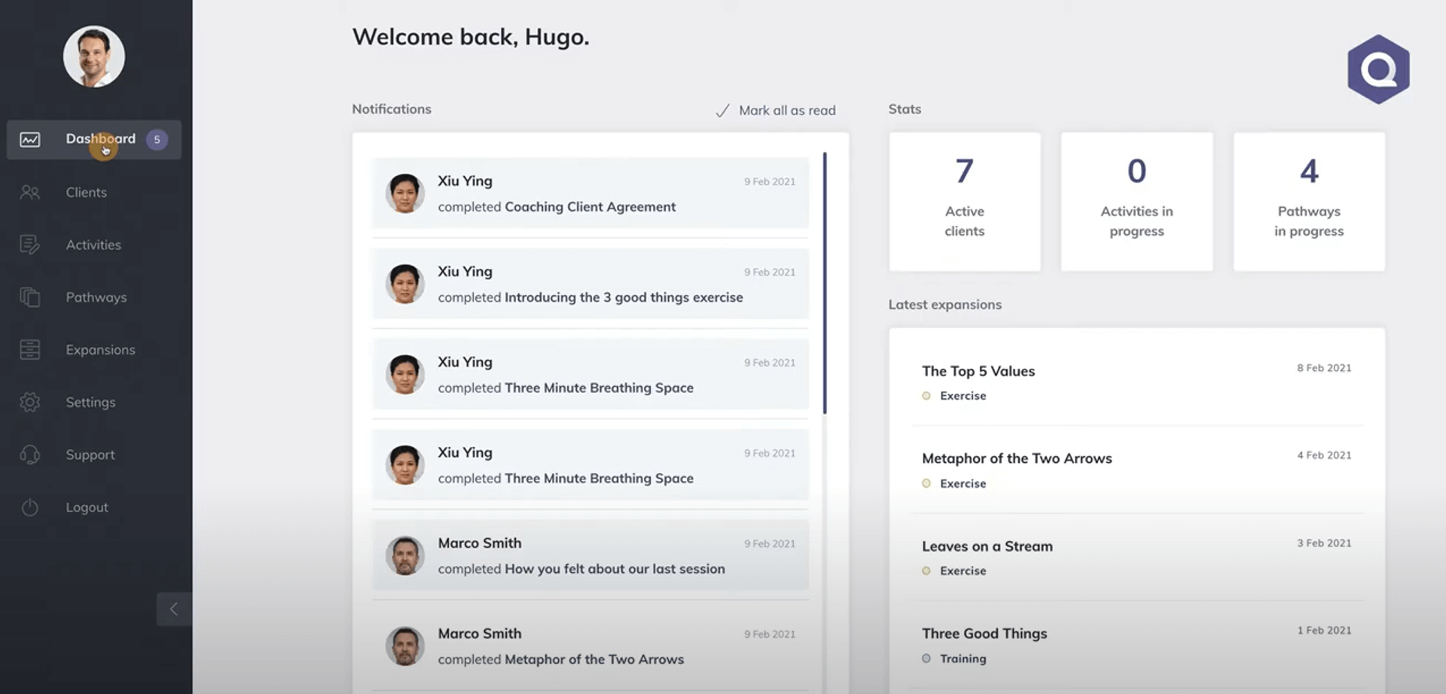The width and height of the screenshot is (1446, 694).
Task: Click the Logout power icon
Action: 30,507
